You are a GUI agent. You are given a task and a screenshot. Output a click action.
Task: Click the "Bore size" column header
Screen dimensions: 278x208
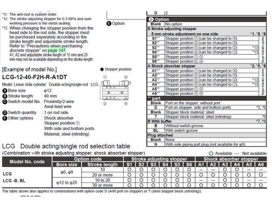click(x=66, y=165)
